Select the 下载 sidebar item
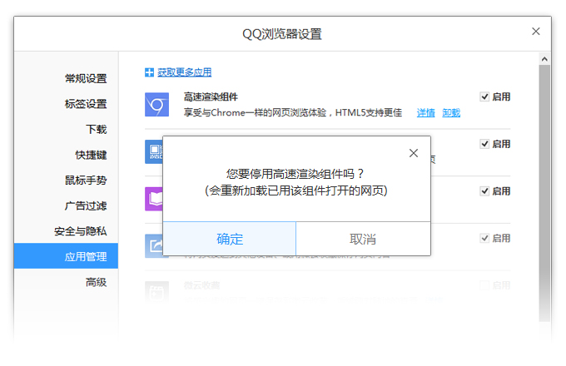 click(x=96, y=129)
